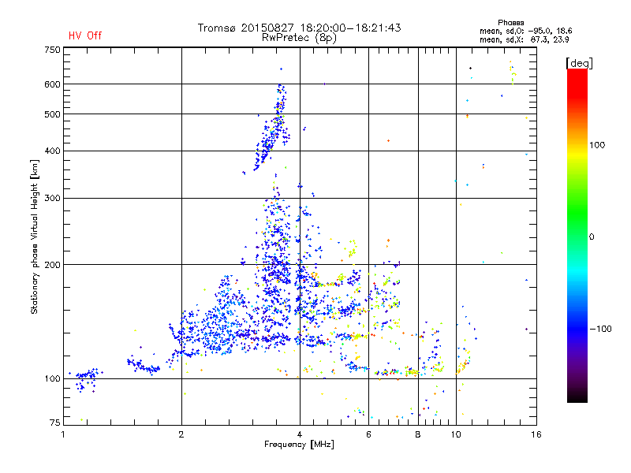Viewport: 631px width, 473px height.
Task: Click the colorbar label '0'
Action: point(592,237)
